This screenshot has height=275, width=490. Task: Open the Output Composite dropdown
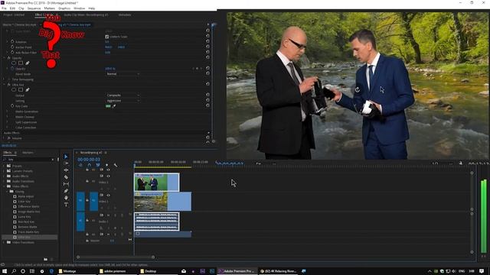click(122, 95)
